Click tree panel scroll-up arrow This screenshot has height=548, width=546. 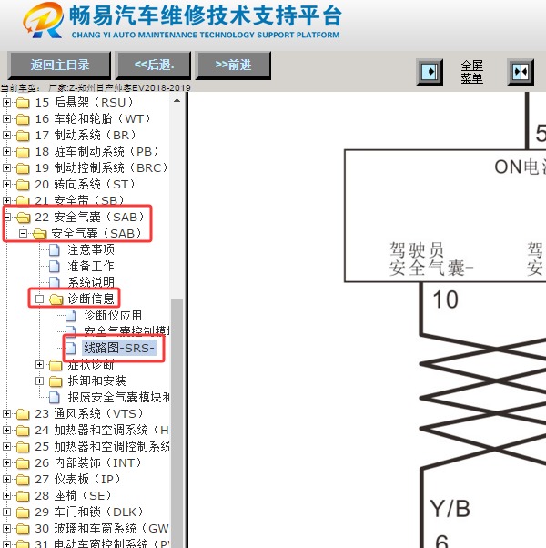[177, 101]
